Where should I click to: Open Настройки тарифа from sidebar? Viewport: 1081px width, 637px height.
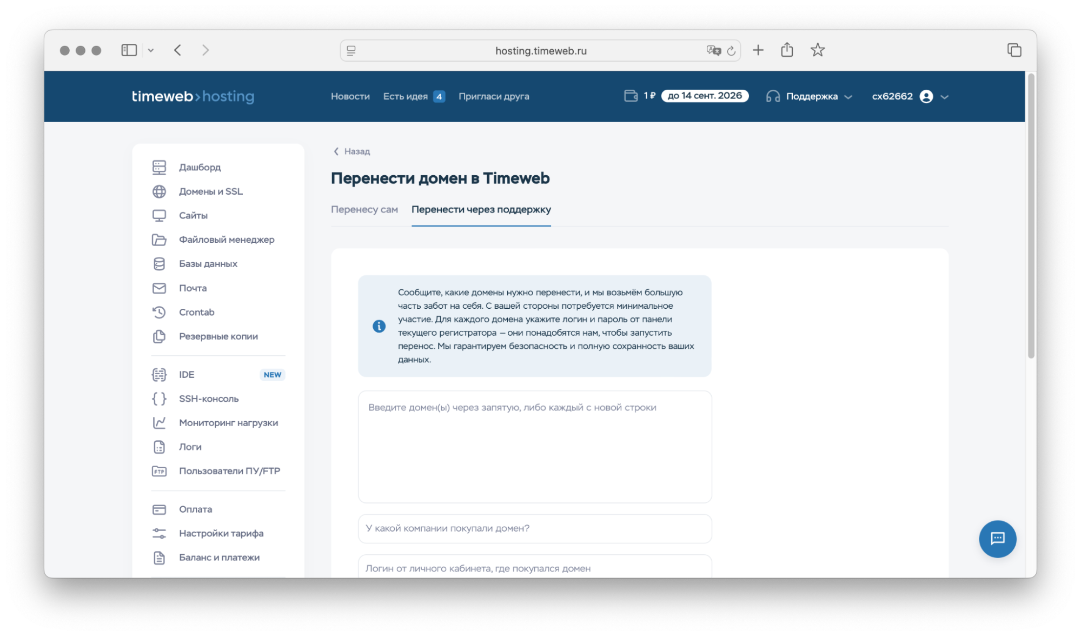[221, 533]
